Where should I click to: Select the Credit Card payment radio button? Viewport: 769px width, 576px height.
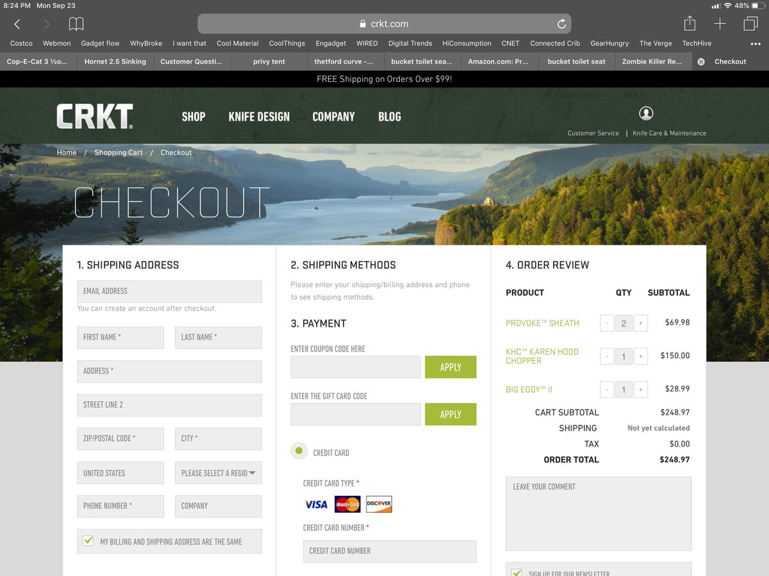299,451
